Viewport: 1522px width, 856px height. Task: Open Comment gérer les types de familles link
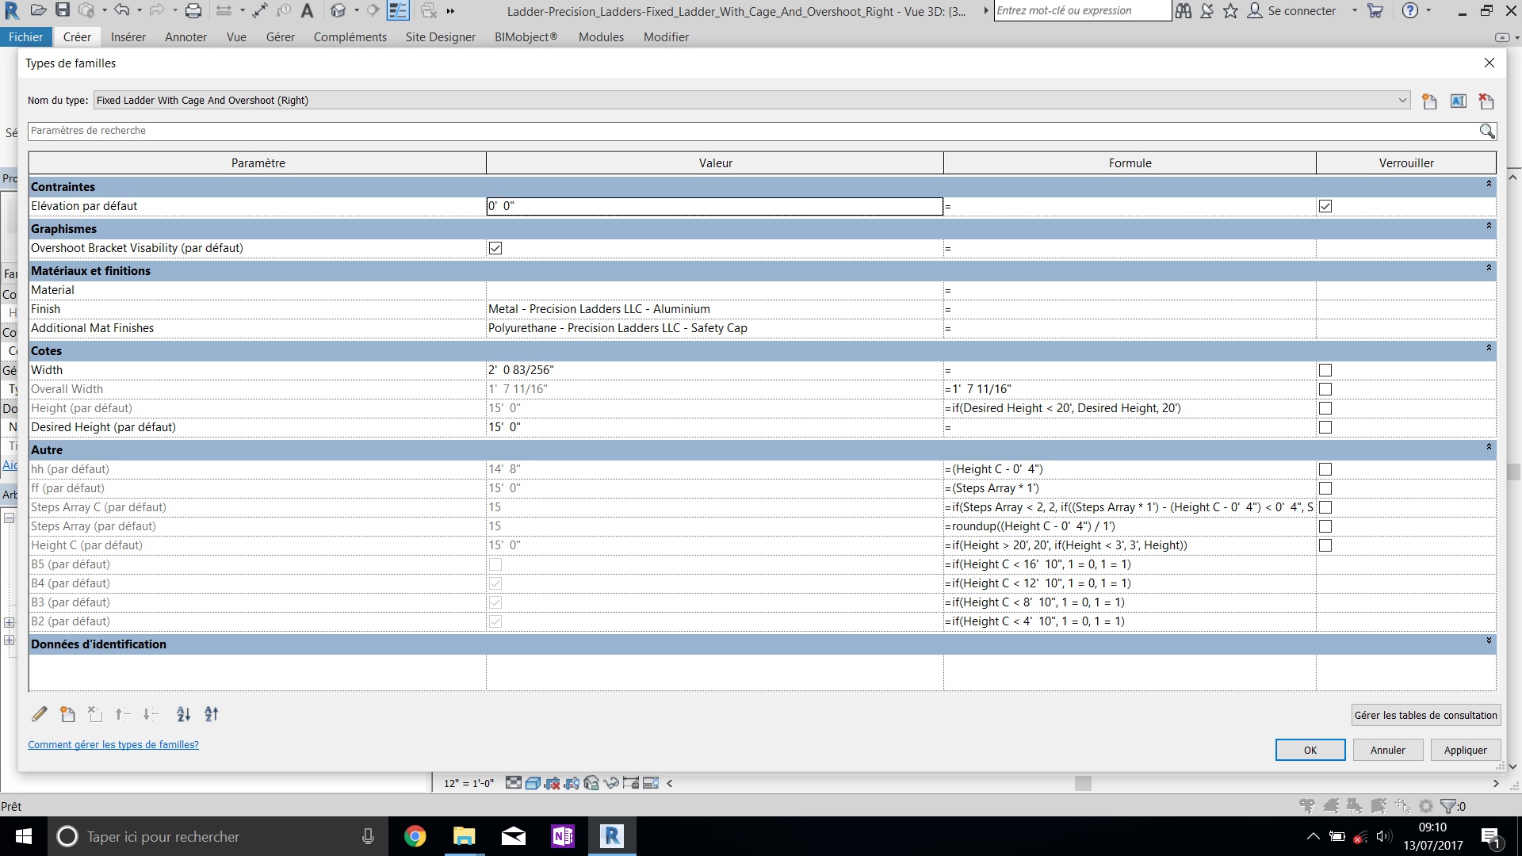113,744
